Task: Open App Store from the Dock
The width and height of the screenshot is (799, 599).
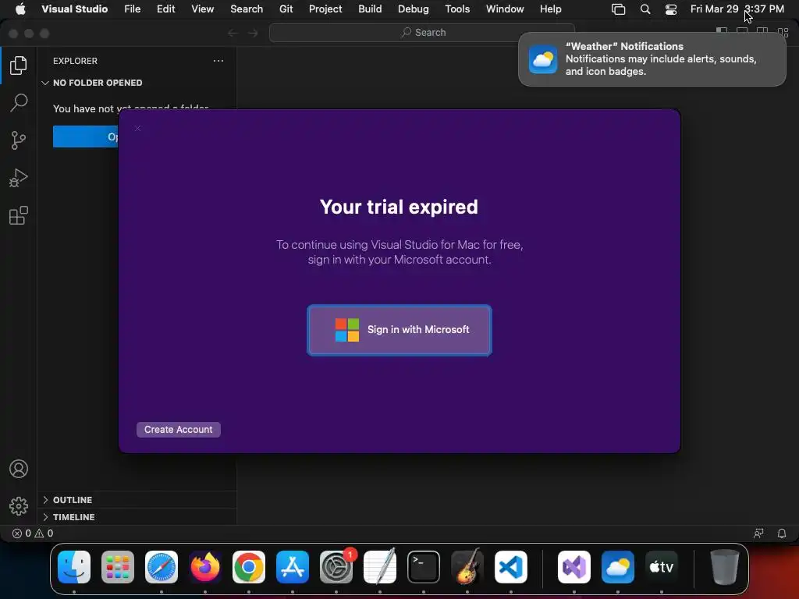Action: (x=293, y=566)
